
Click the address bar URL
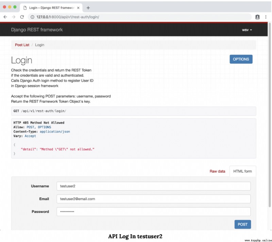pos(68,17)
